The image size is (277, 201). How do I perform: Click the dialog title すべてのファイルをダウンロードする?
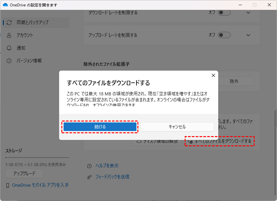(109, 83)
